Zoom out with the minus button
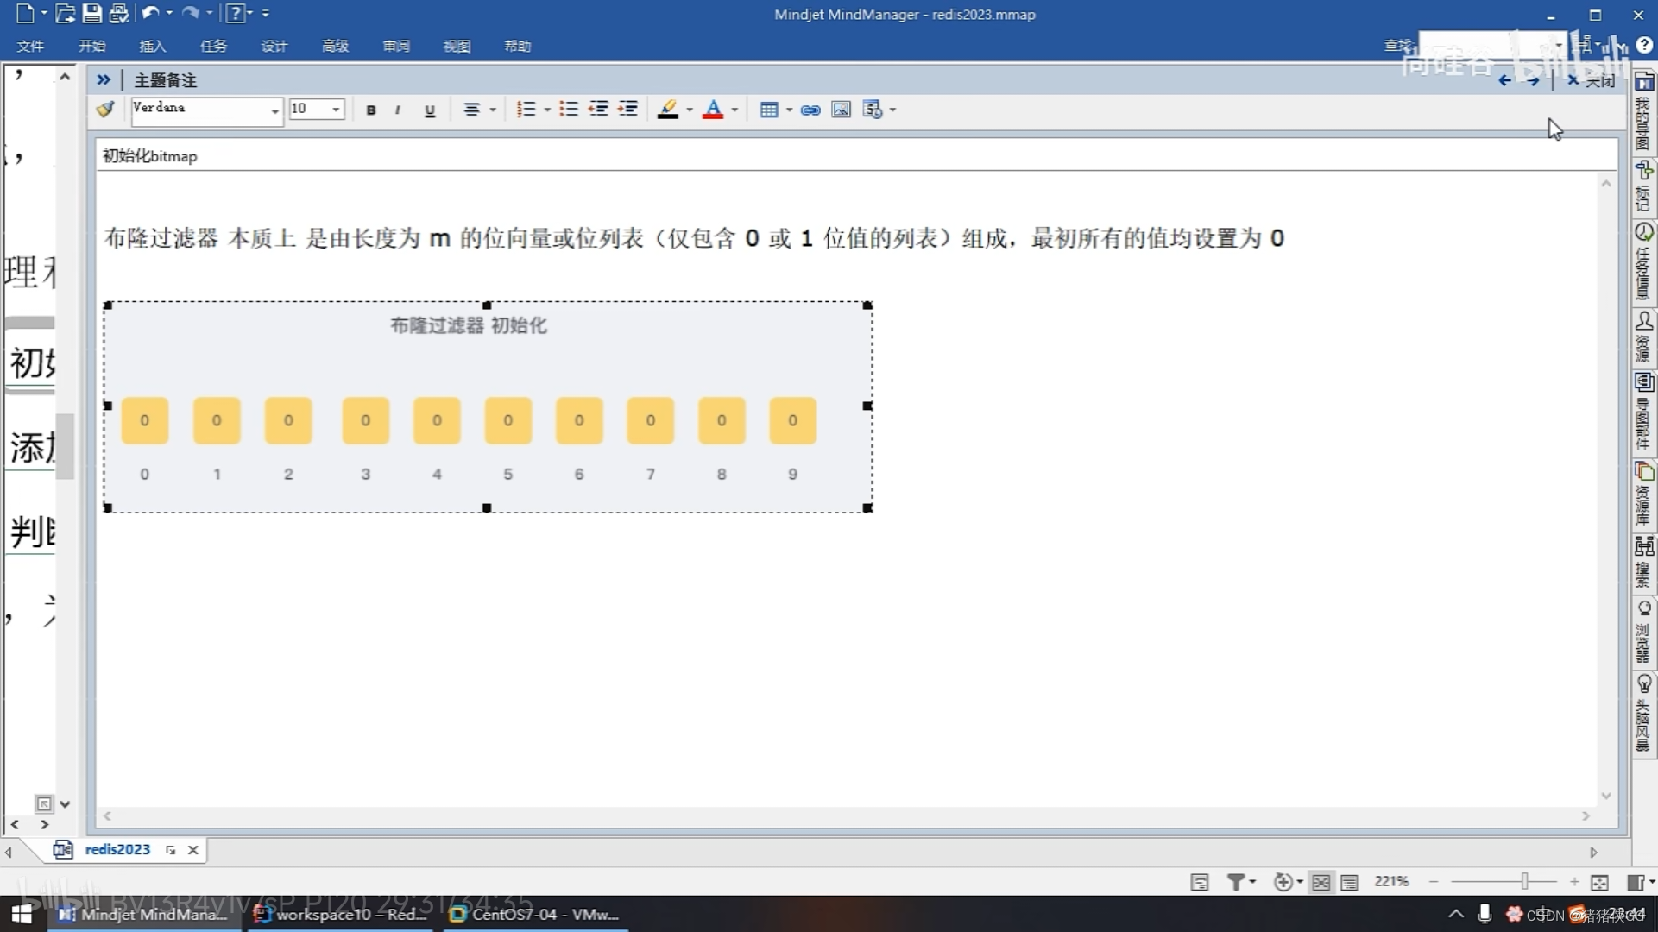 pyautogui.click(x=1434, y=881)
